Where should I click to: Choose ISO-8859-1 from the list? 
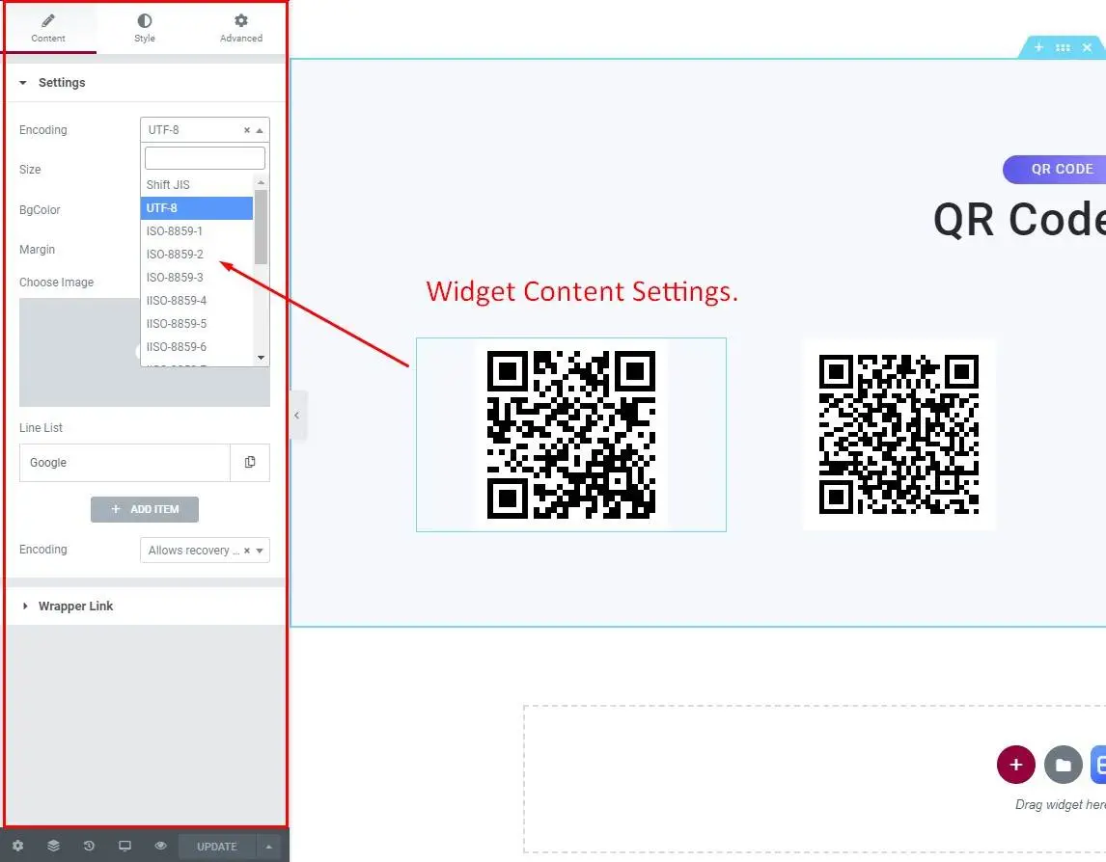197,231
